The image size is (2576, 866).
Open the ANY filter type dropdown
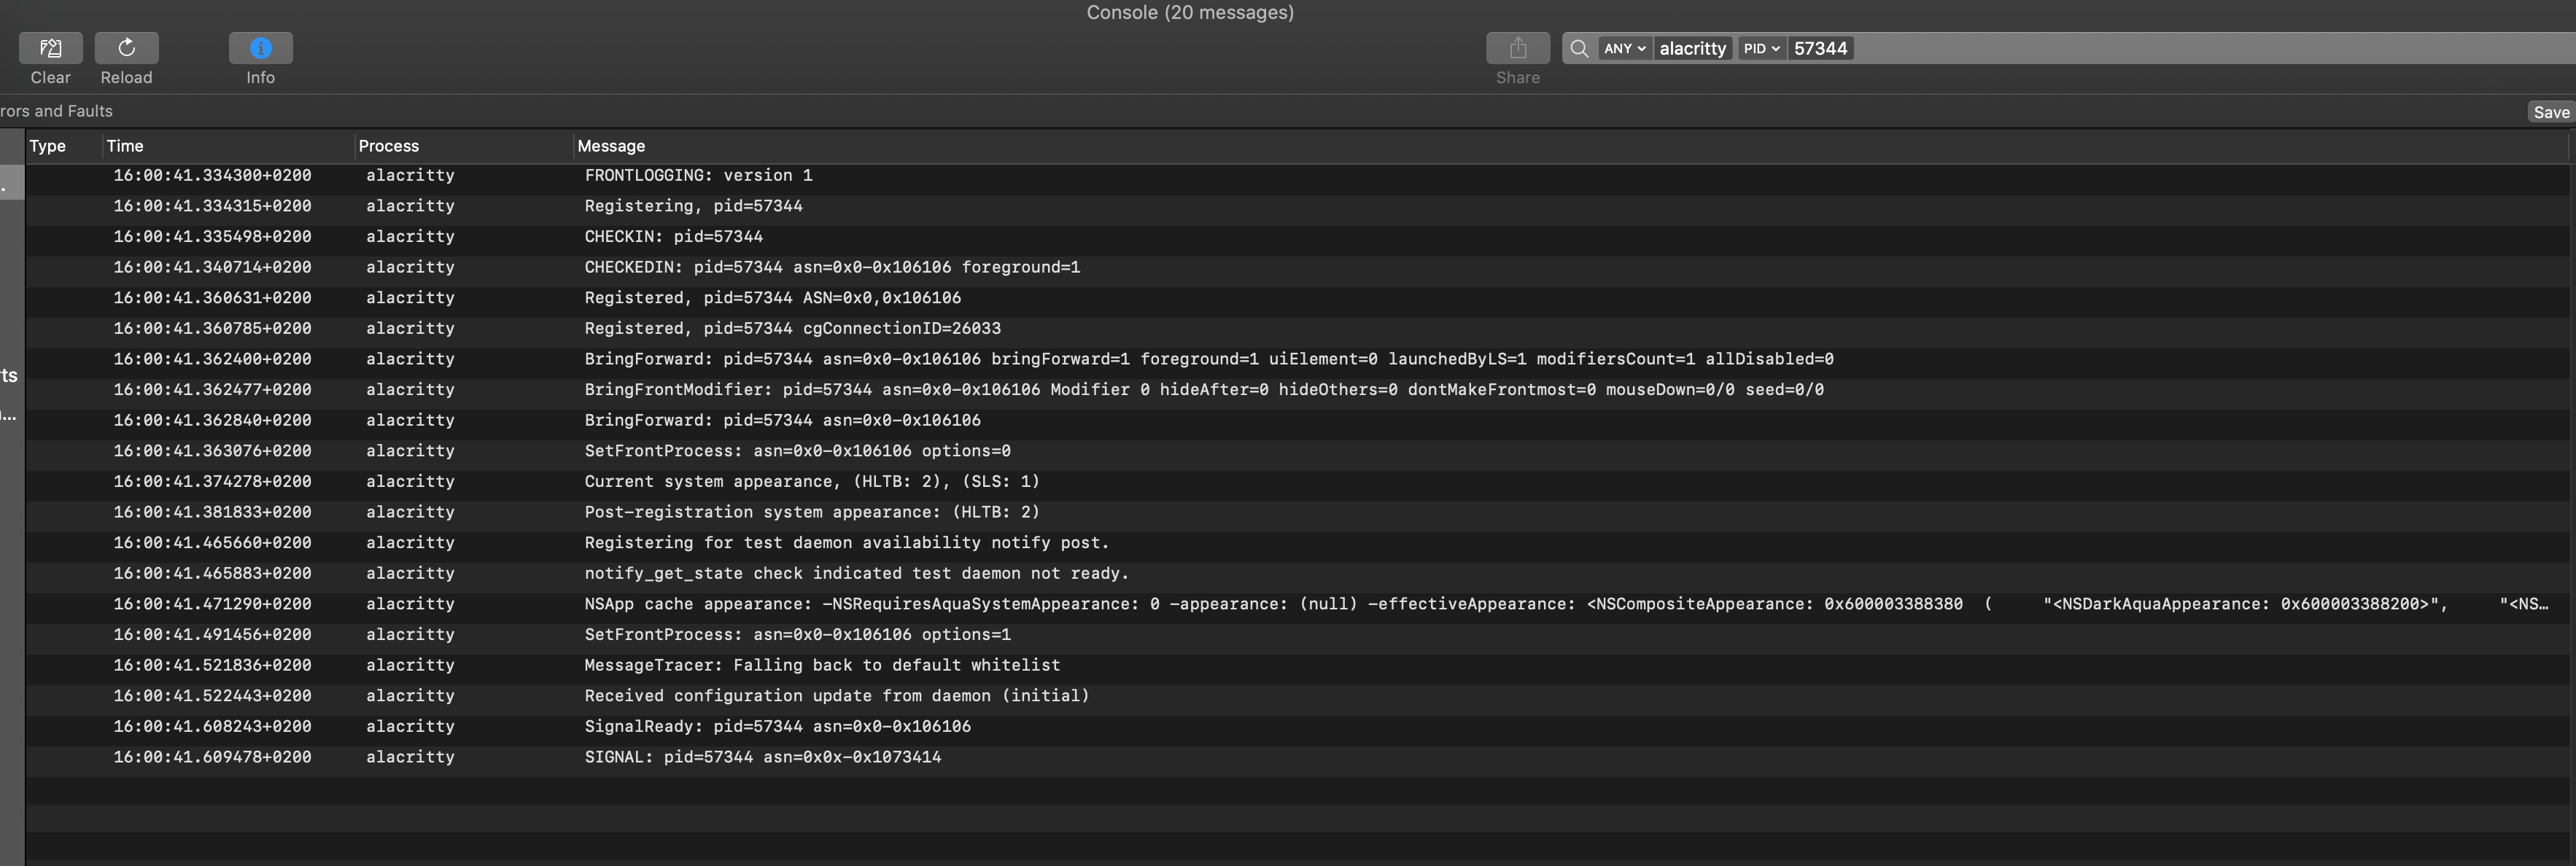[x=1625, y=48]
